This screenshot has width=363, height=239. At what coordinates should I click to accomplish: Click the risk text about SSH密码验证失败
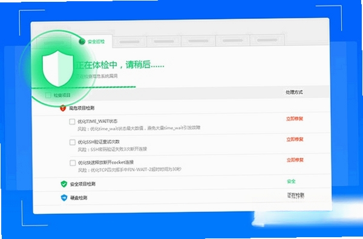point(113,149)
